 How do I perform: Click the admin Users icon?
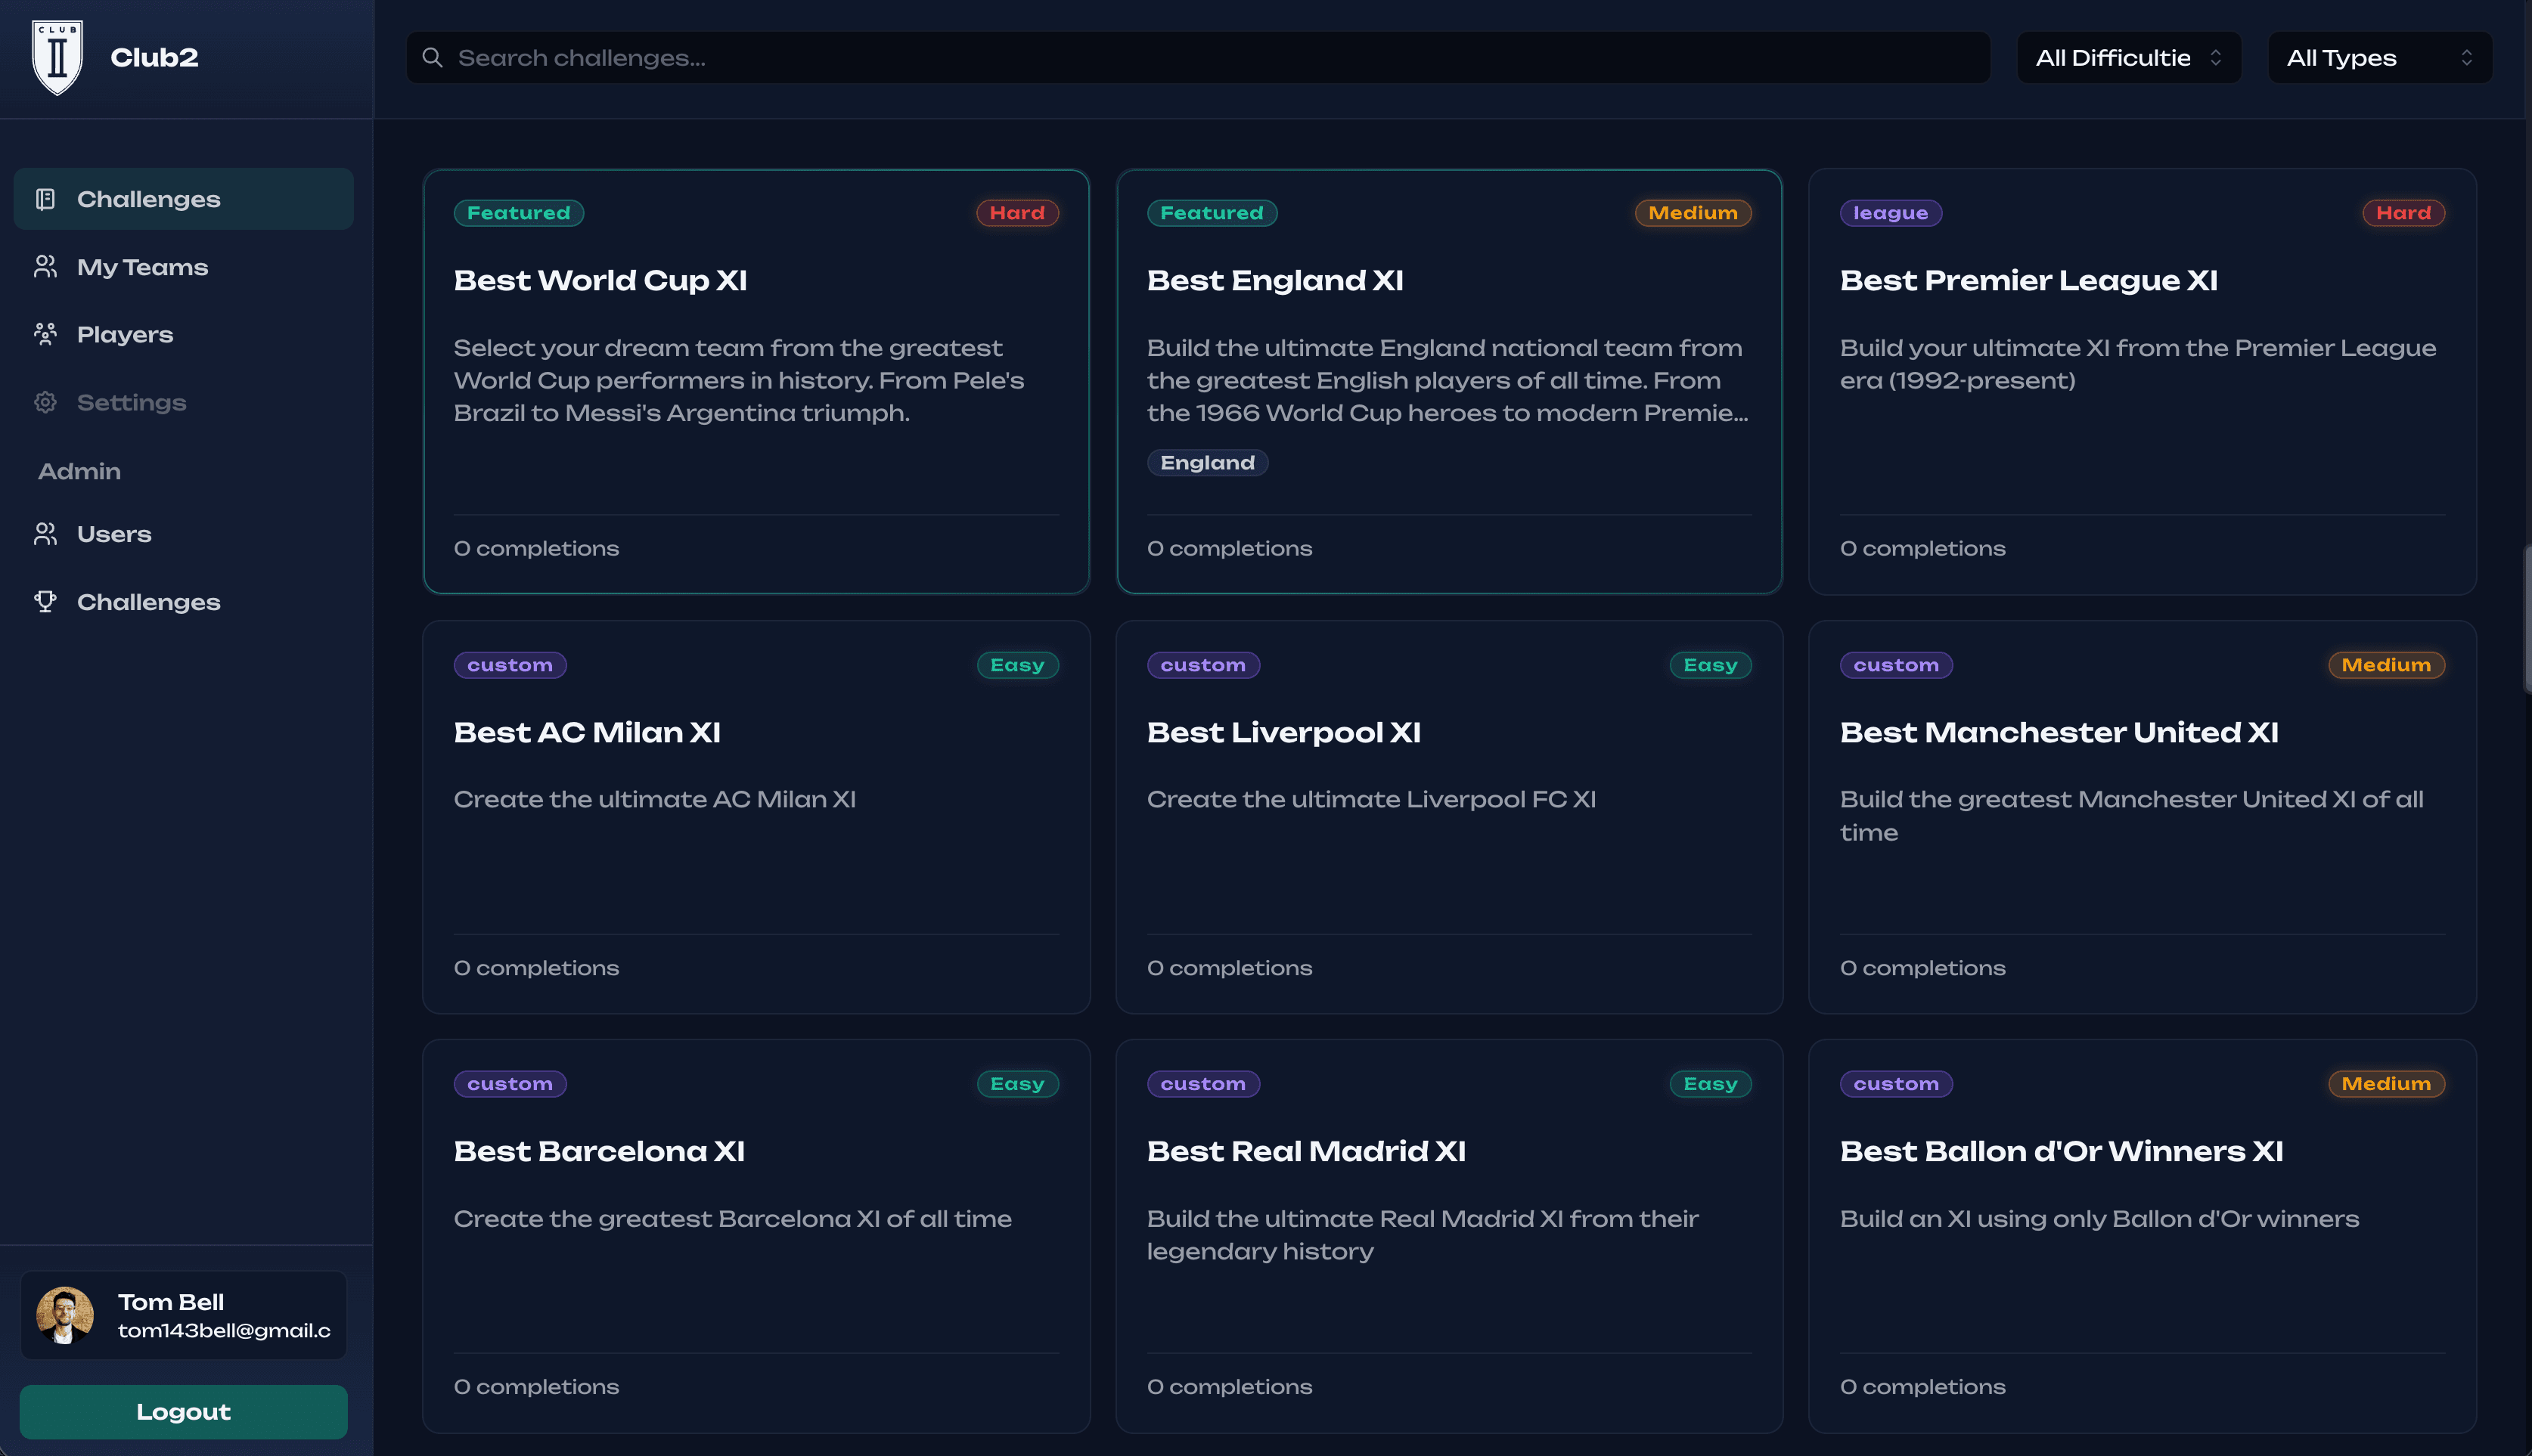point(45,534)
